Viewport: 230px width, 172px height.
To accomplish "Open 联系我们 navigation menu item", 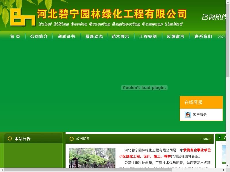I will [x=203, y=36].
